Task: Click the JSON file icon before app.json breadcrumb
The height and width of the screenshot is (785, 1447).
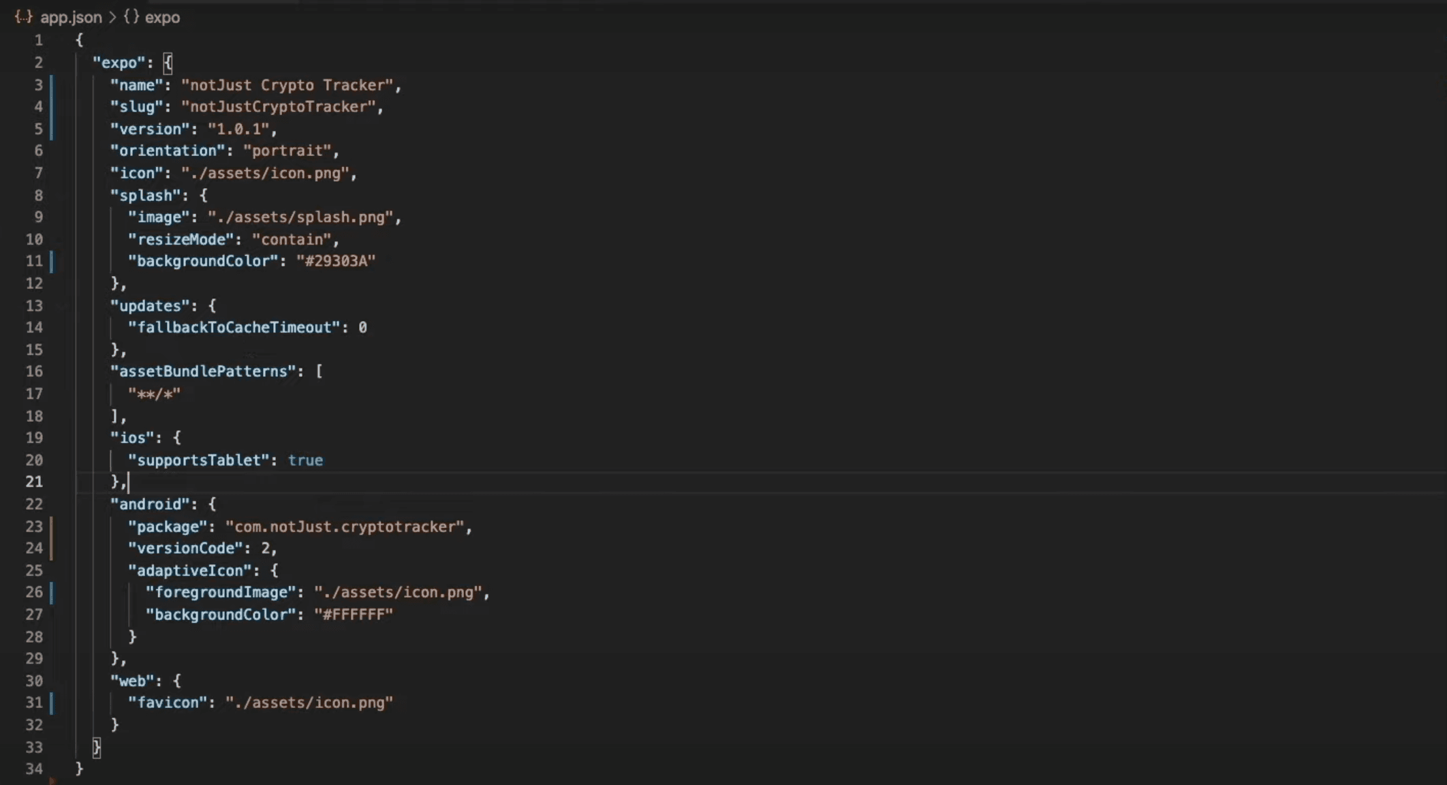Action: pyautogui.click(x=24, y=17)
